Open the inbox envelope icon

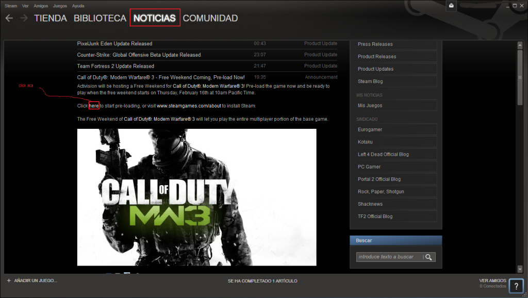451,5
